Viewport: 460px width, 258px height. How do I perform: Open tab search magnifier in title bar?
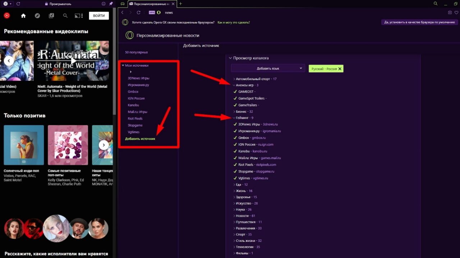click(x=436, y=4)
